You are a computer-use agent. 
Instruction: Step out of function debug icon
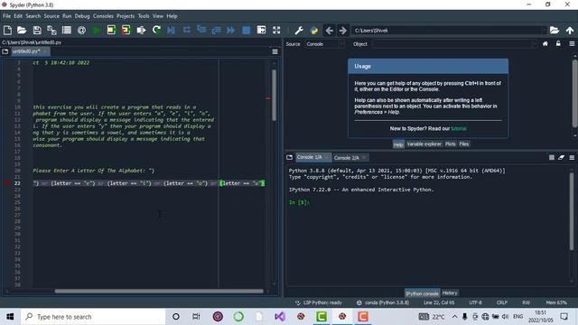(x=216, y=30)
